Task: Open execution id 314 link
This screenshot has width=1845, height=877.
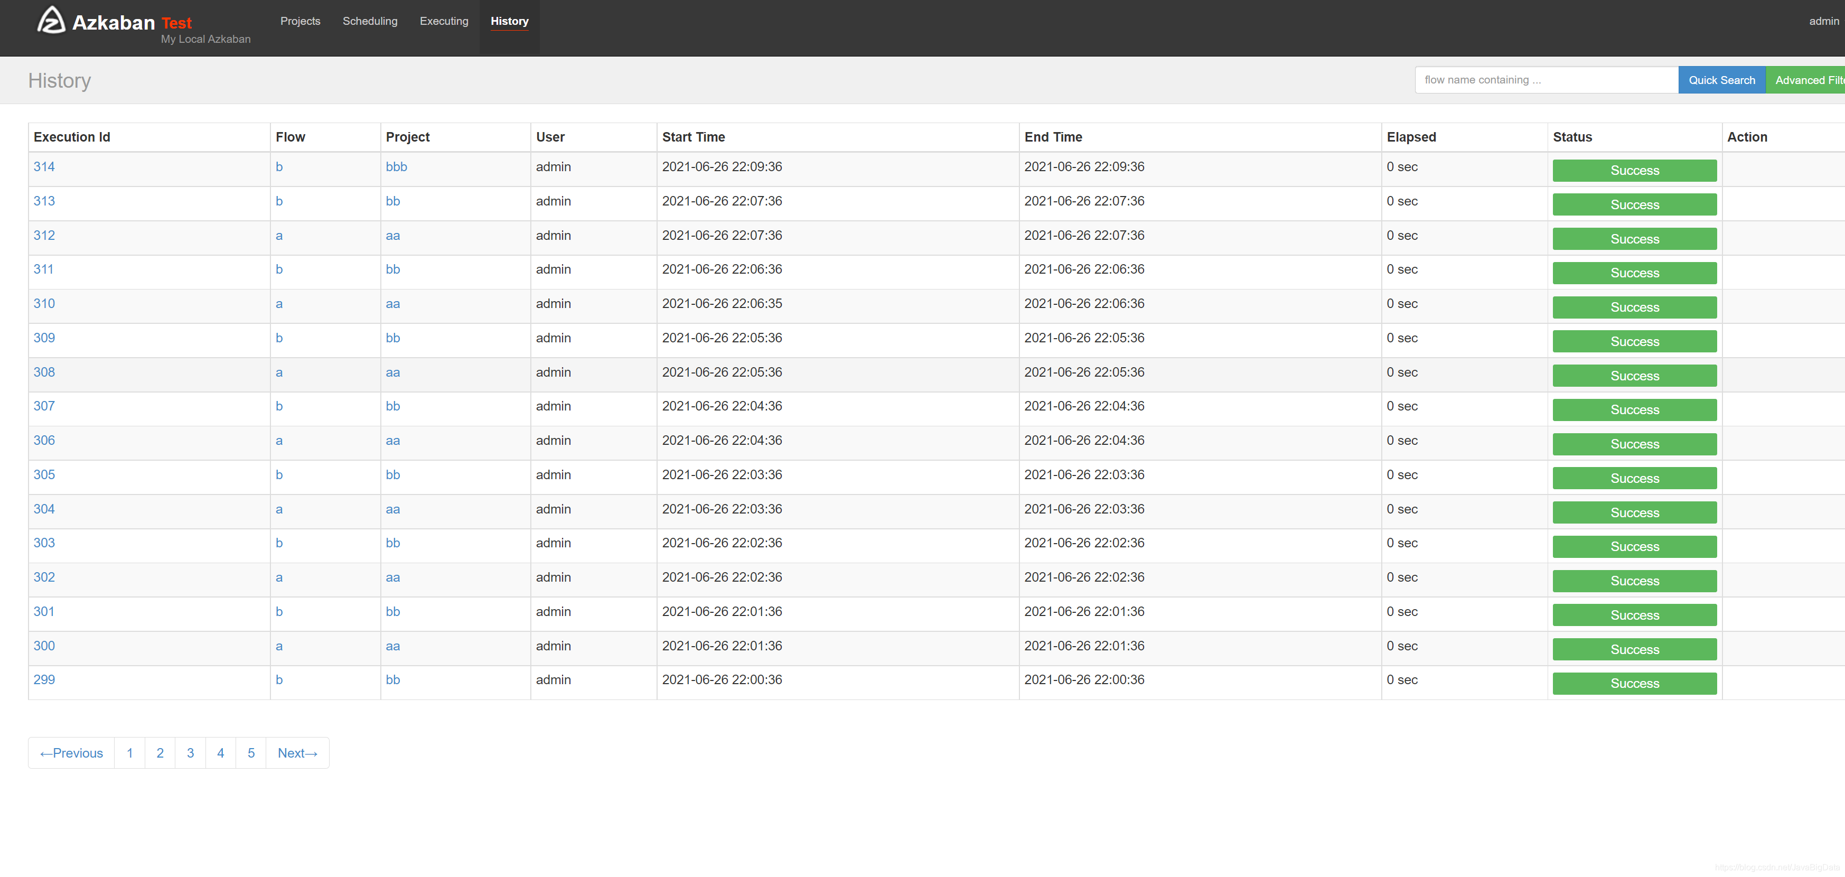Action: pyautogui.click(x=44, y=167)
